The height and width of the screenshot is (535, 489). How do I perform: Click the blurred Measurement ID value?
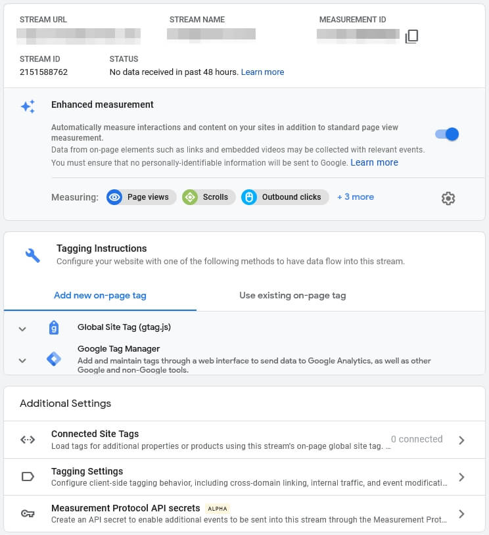(x=358, y=36)
